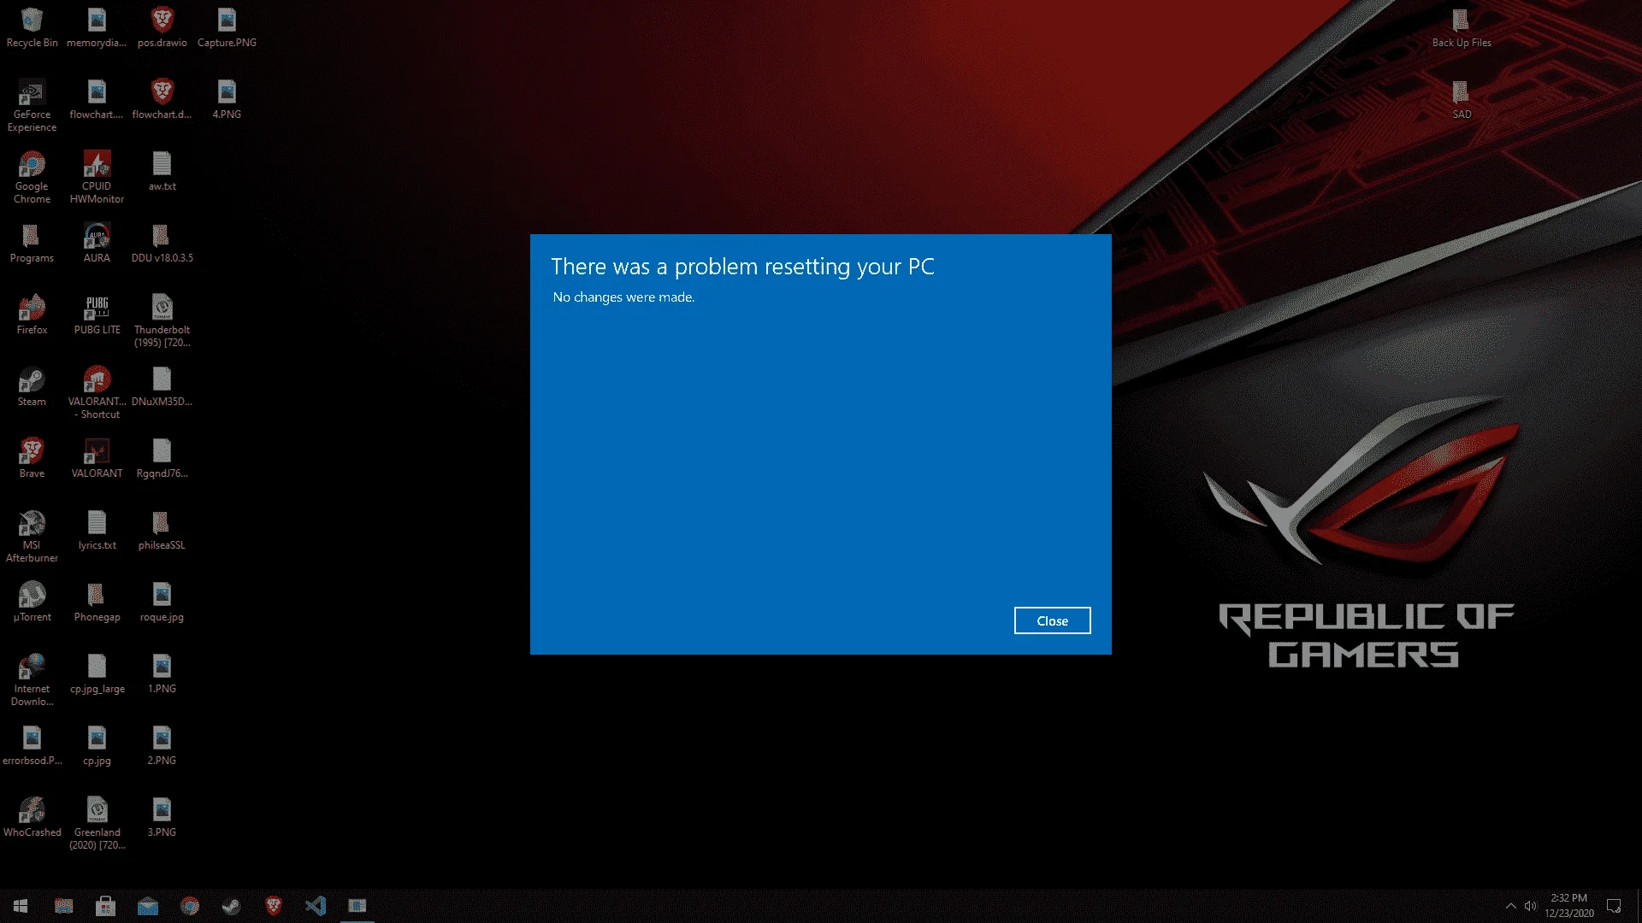
Task: Select the cp.jpg image file
Action: point(97,746)
